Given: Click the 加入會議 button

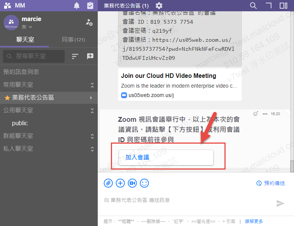Looking at the screenshot, I should (x=166, y=158).
